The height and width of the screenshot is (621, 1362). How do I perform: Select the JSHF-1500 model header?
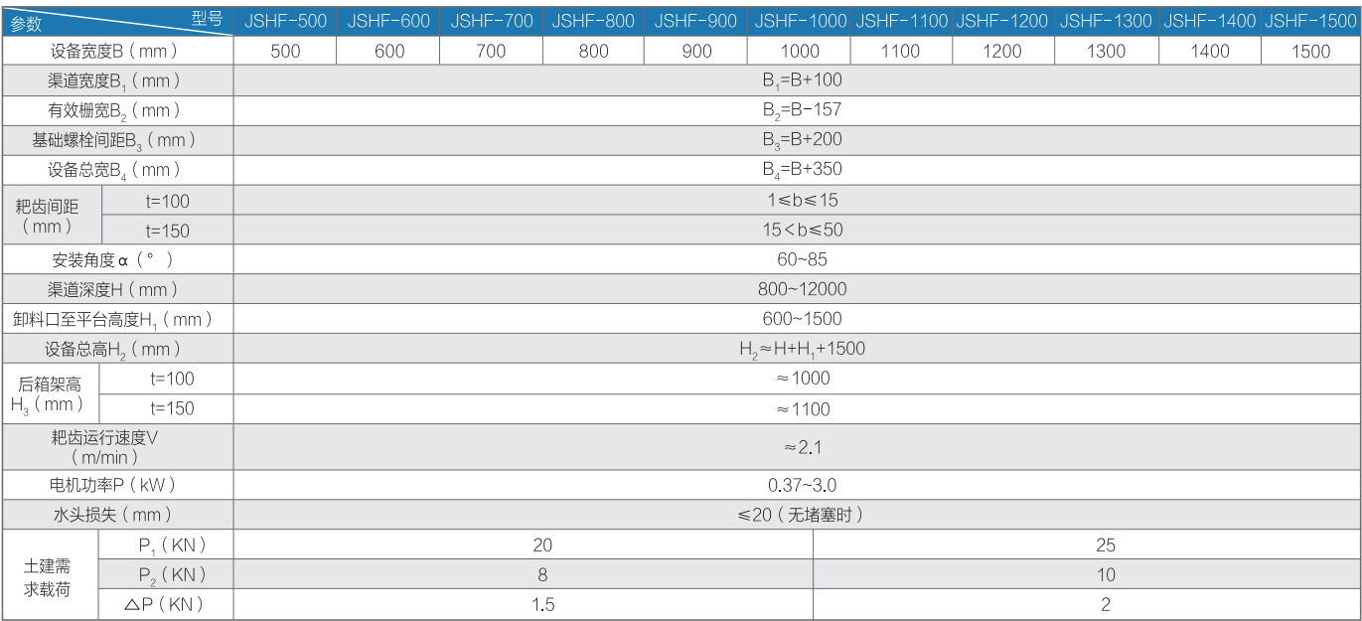[1310, 21]
